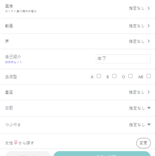Click the 変更 button
The image size is (155, 156).
[143, 143]
